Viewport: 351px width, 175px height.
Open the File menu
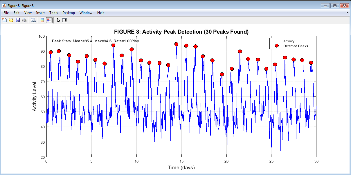pos(6,13)
